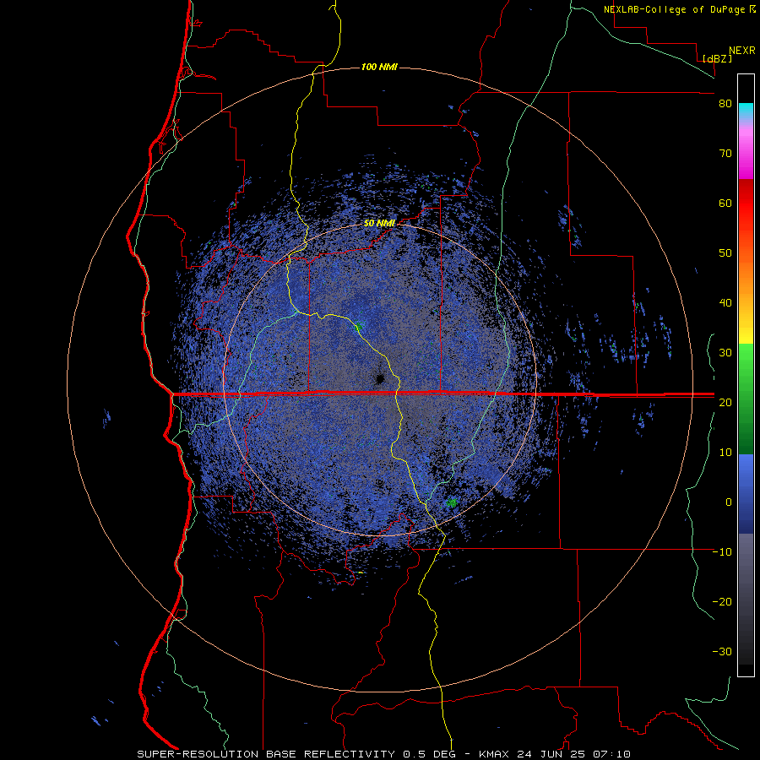Screen dimensions: 760x760
Task: Click the 60 value on dBZ scale
Action: [x=725, y=203]
